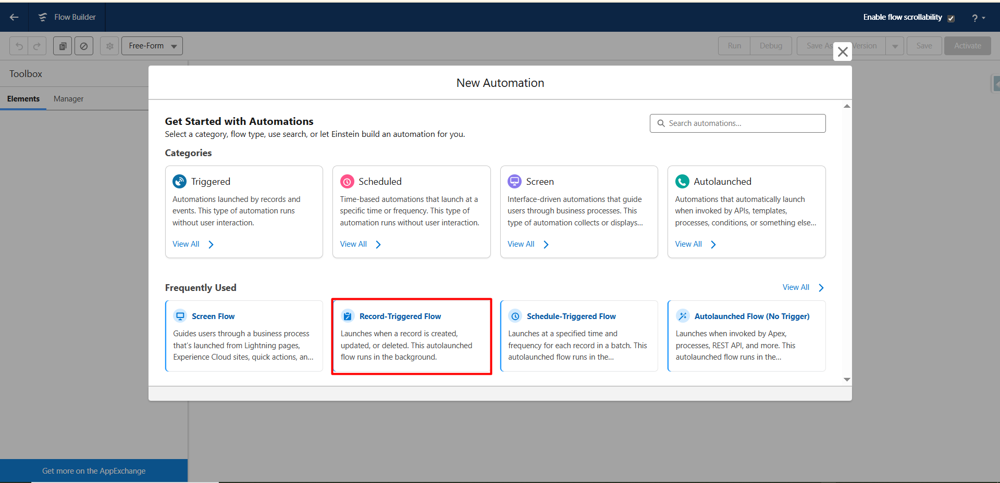Screen dimensions: 1000x483
Task: Click the Run button
Action: pos(734,46)
